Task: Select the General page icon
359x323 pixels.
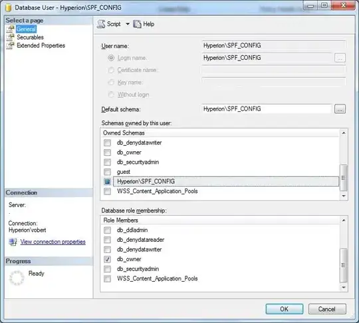Action: [x=10, y=29]
